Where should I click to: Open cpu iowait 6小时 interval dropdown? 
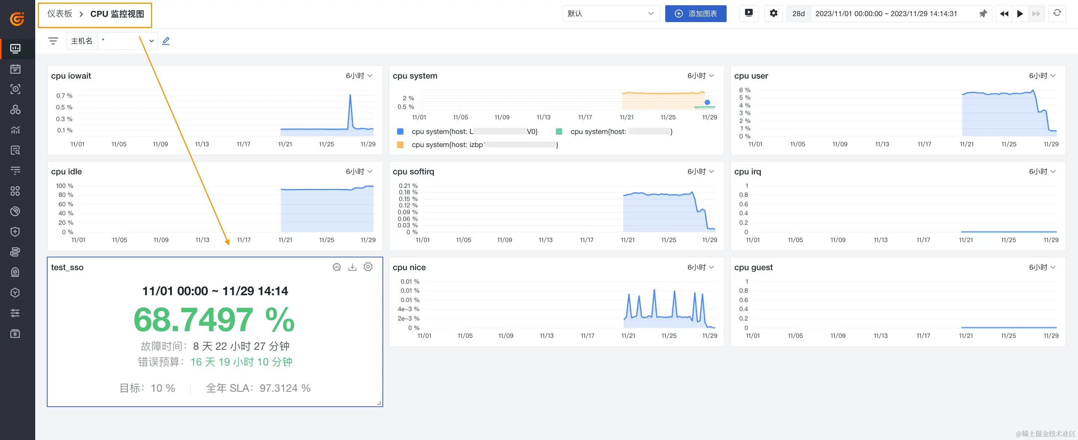coord(359,76)
